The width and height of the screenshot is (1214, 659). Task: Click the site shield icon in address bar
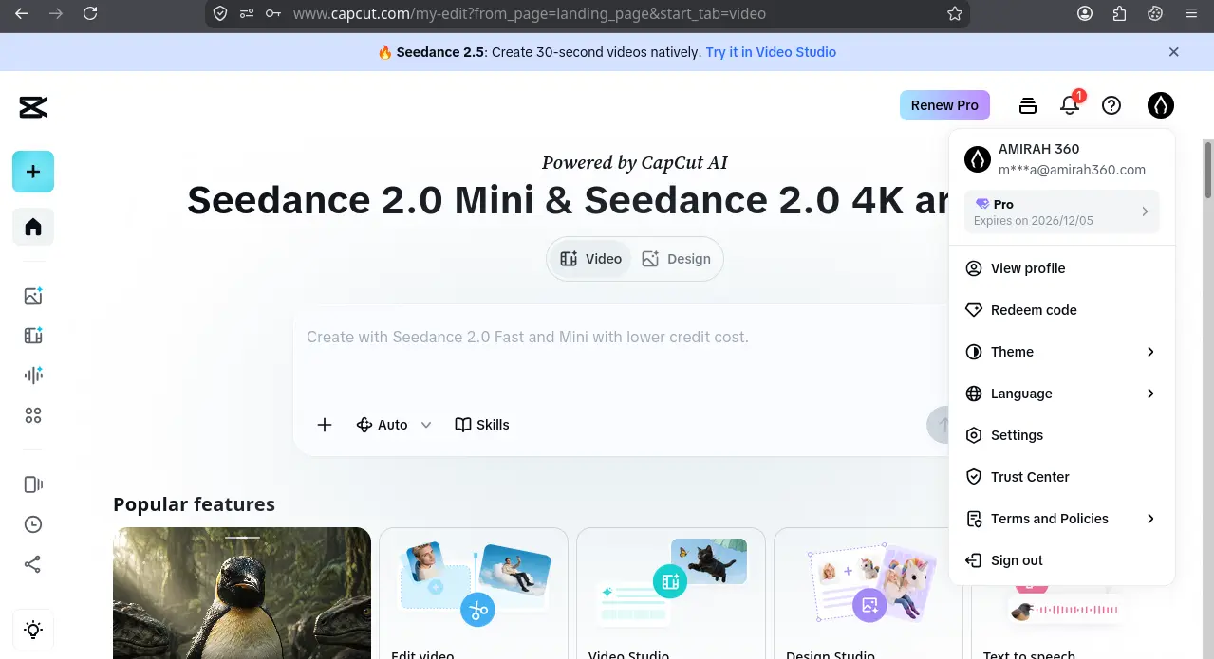click(x=220, y=13)
